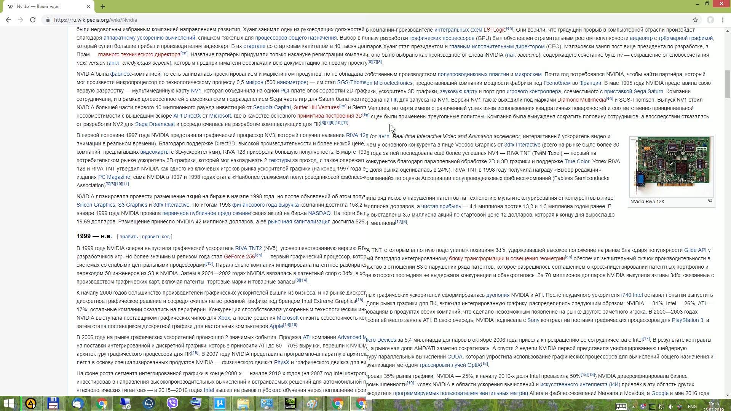Screen dimensions: 731x411
Task: Show hidden system tray icons
Action: coord(634,406)
